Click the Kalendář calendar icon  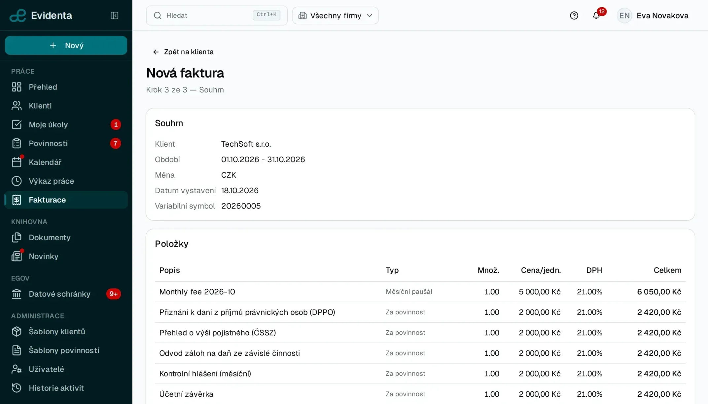pyautogui.click(x=17, y=162)
